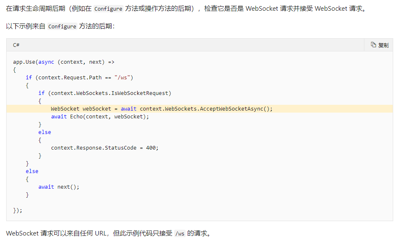Click the async keyword in code
The height and width of the screenshot is (240, 394).
(x=46, y=62)
